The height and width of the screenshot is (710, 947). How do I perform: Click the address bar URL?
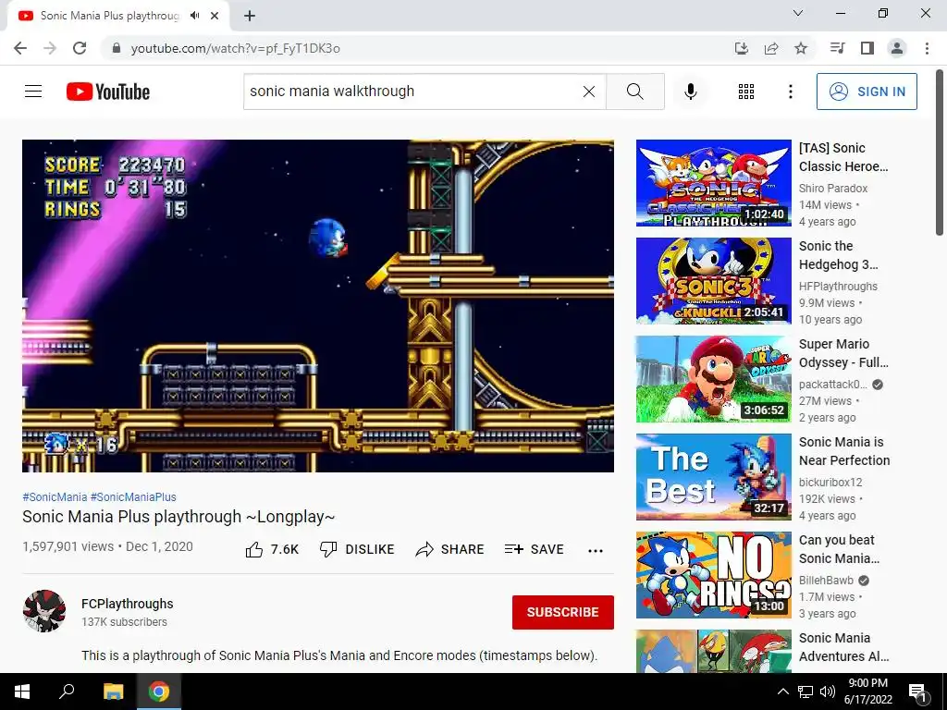coord(236,48)
